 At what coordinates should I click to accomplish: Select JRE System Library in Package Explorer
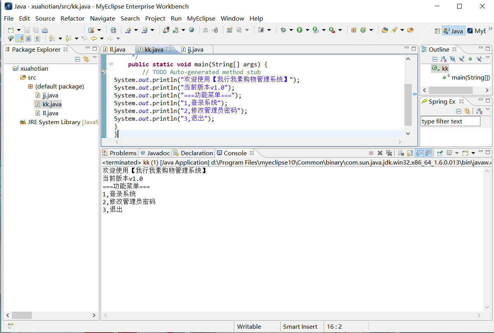tap(59, 122)
